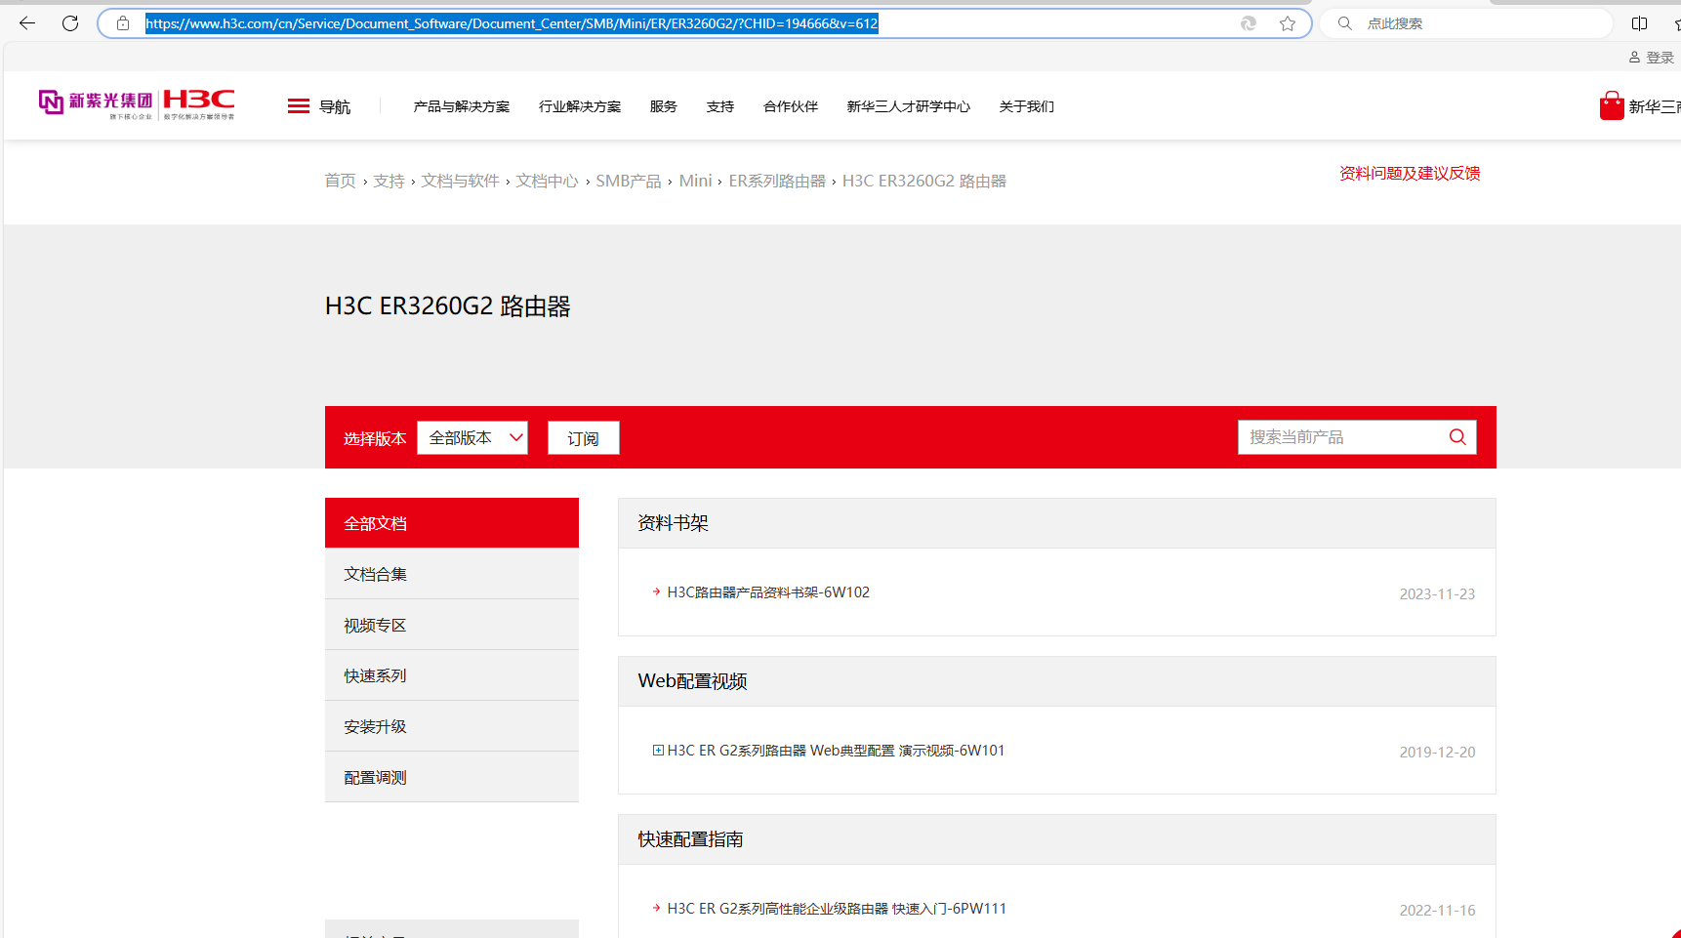Open 服务 menu item
1681x938 pixels.
coord(664,106)
